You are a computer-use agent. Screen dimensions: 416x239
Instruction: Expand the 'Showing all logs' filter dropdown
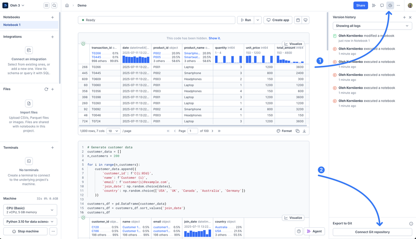pos(372,26)
